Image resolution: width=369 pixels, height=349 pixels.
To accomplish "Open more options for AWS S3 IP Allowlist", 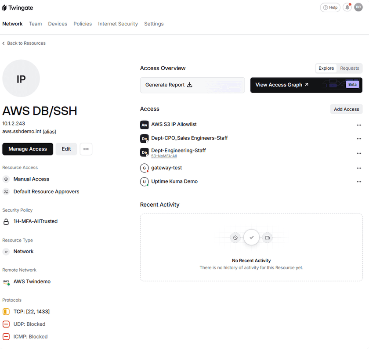I will pyautogui.click(x=359, y=125).
